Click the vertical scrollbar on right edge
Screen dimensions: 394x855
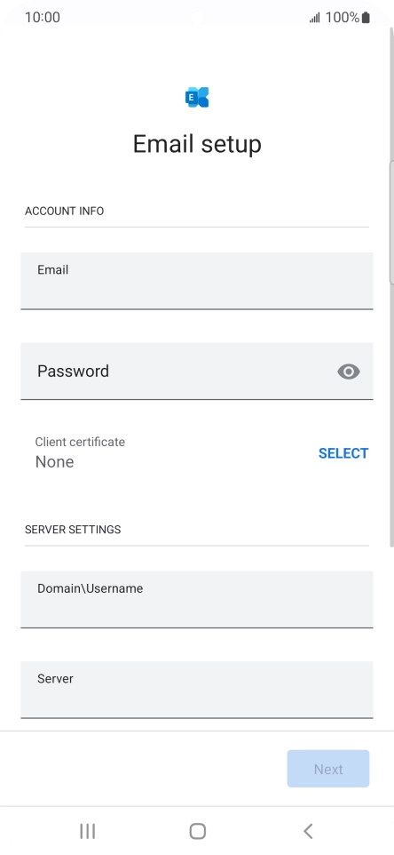click(391, 222)
